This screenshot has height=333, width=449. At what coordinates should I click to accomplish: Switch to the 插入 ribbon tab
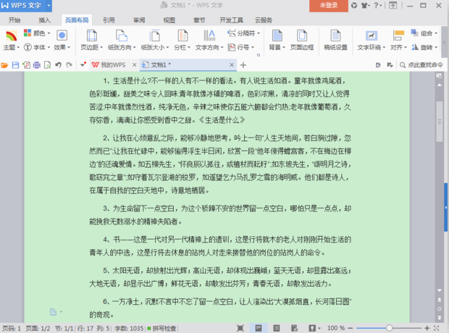click(44, 20)
